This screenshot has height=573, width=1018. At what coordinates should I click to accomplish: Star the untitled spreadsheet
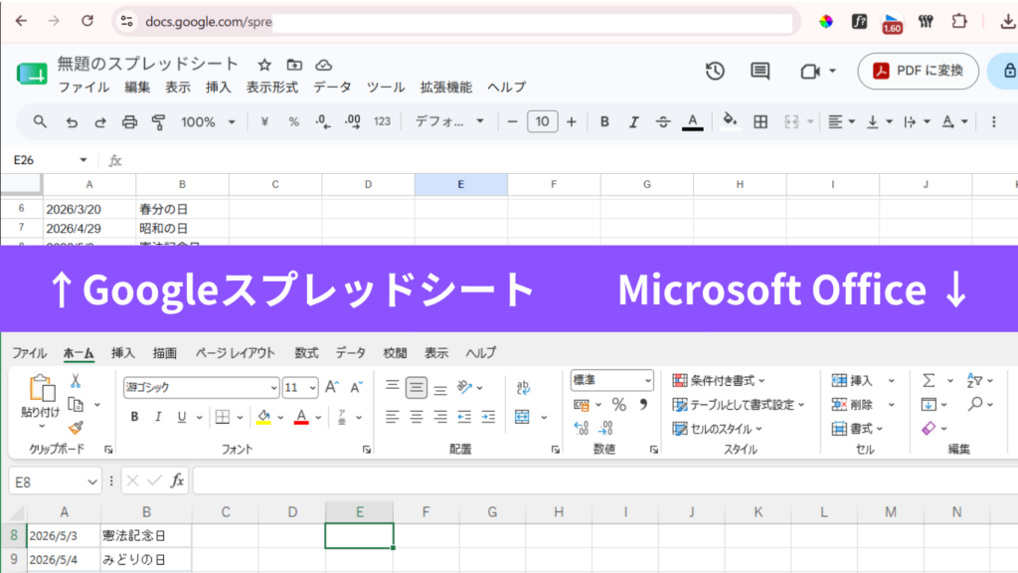coord(264,65)
